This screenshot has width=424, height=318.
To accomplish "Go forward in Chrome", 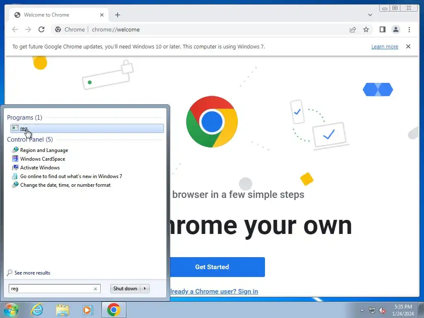I will coord(28,29).
